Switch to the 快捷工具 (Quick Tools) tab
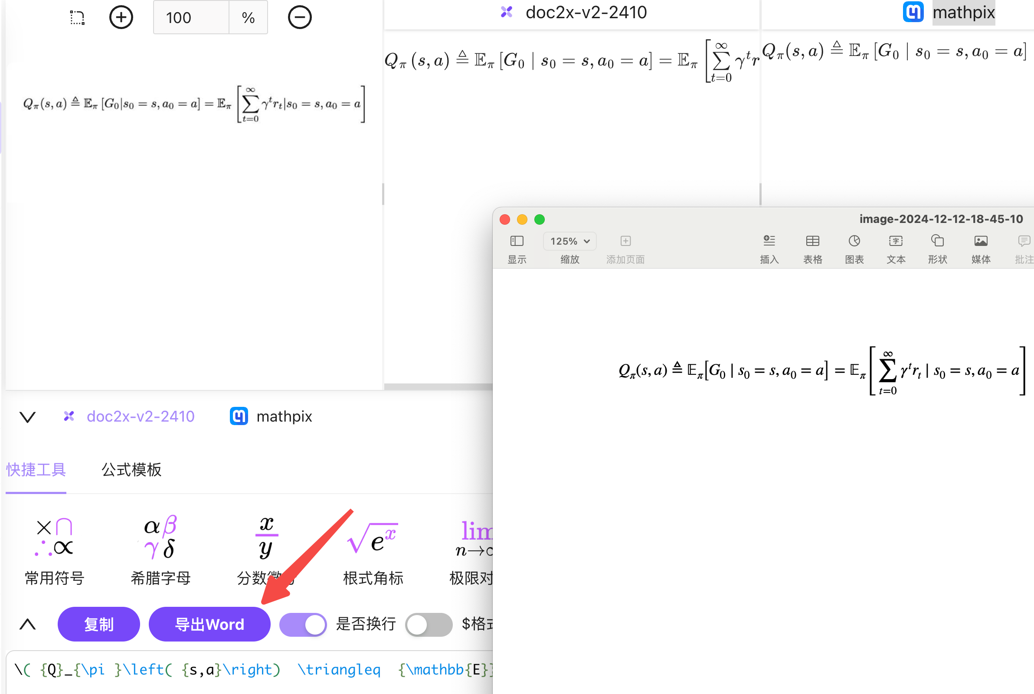1034x694 pixels. pyautogui.click(x=36, y=468)
